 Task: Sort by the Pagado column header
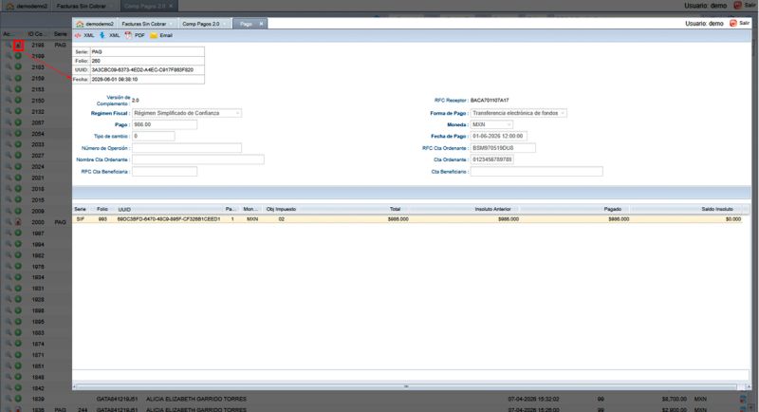612,209
